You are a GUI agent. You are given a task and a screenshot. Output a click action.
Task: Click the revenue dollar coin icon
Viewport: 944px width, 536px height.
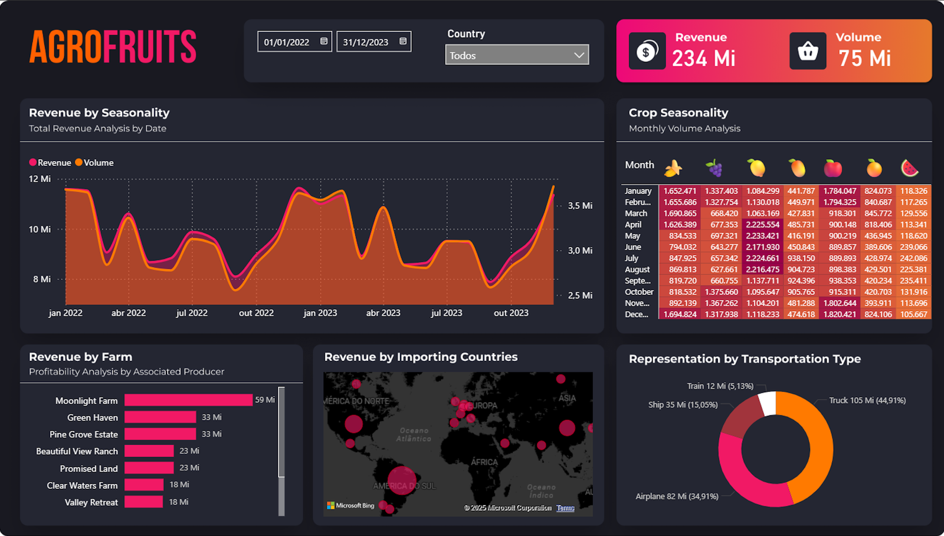point(647,51)
